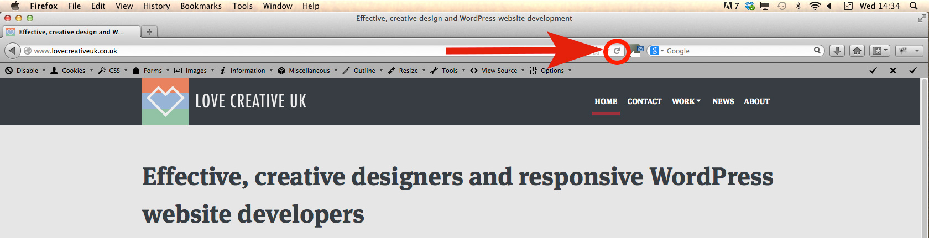Open the bookmarks star menu button
929x238 pixels.
coord(879,51)
